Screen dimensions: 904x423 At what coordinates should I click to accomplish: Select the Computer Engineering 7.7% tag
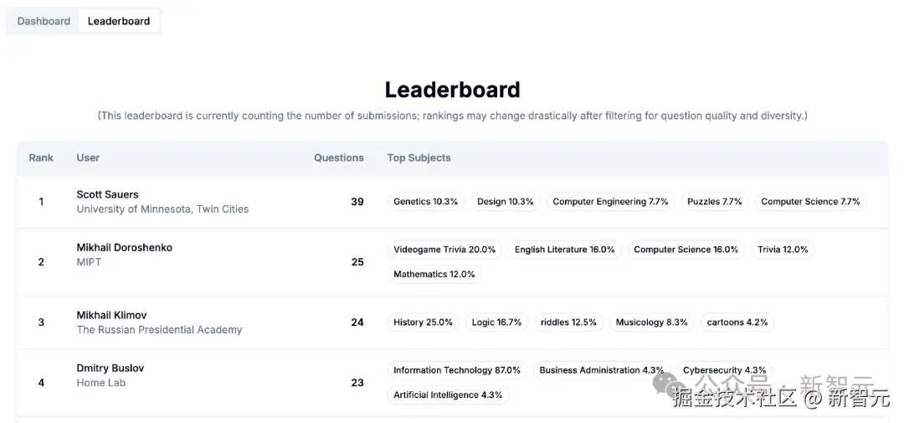610,202
